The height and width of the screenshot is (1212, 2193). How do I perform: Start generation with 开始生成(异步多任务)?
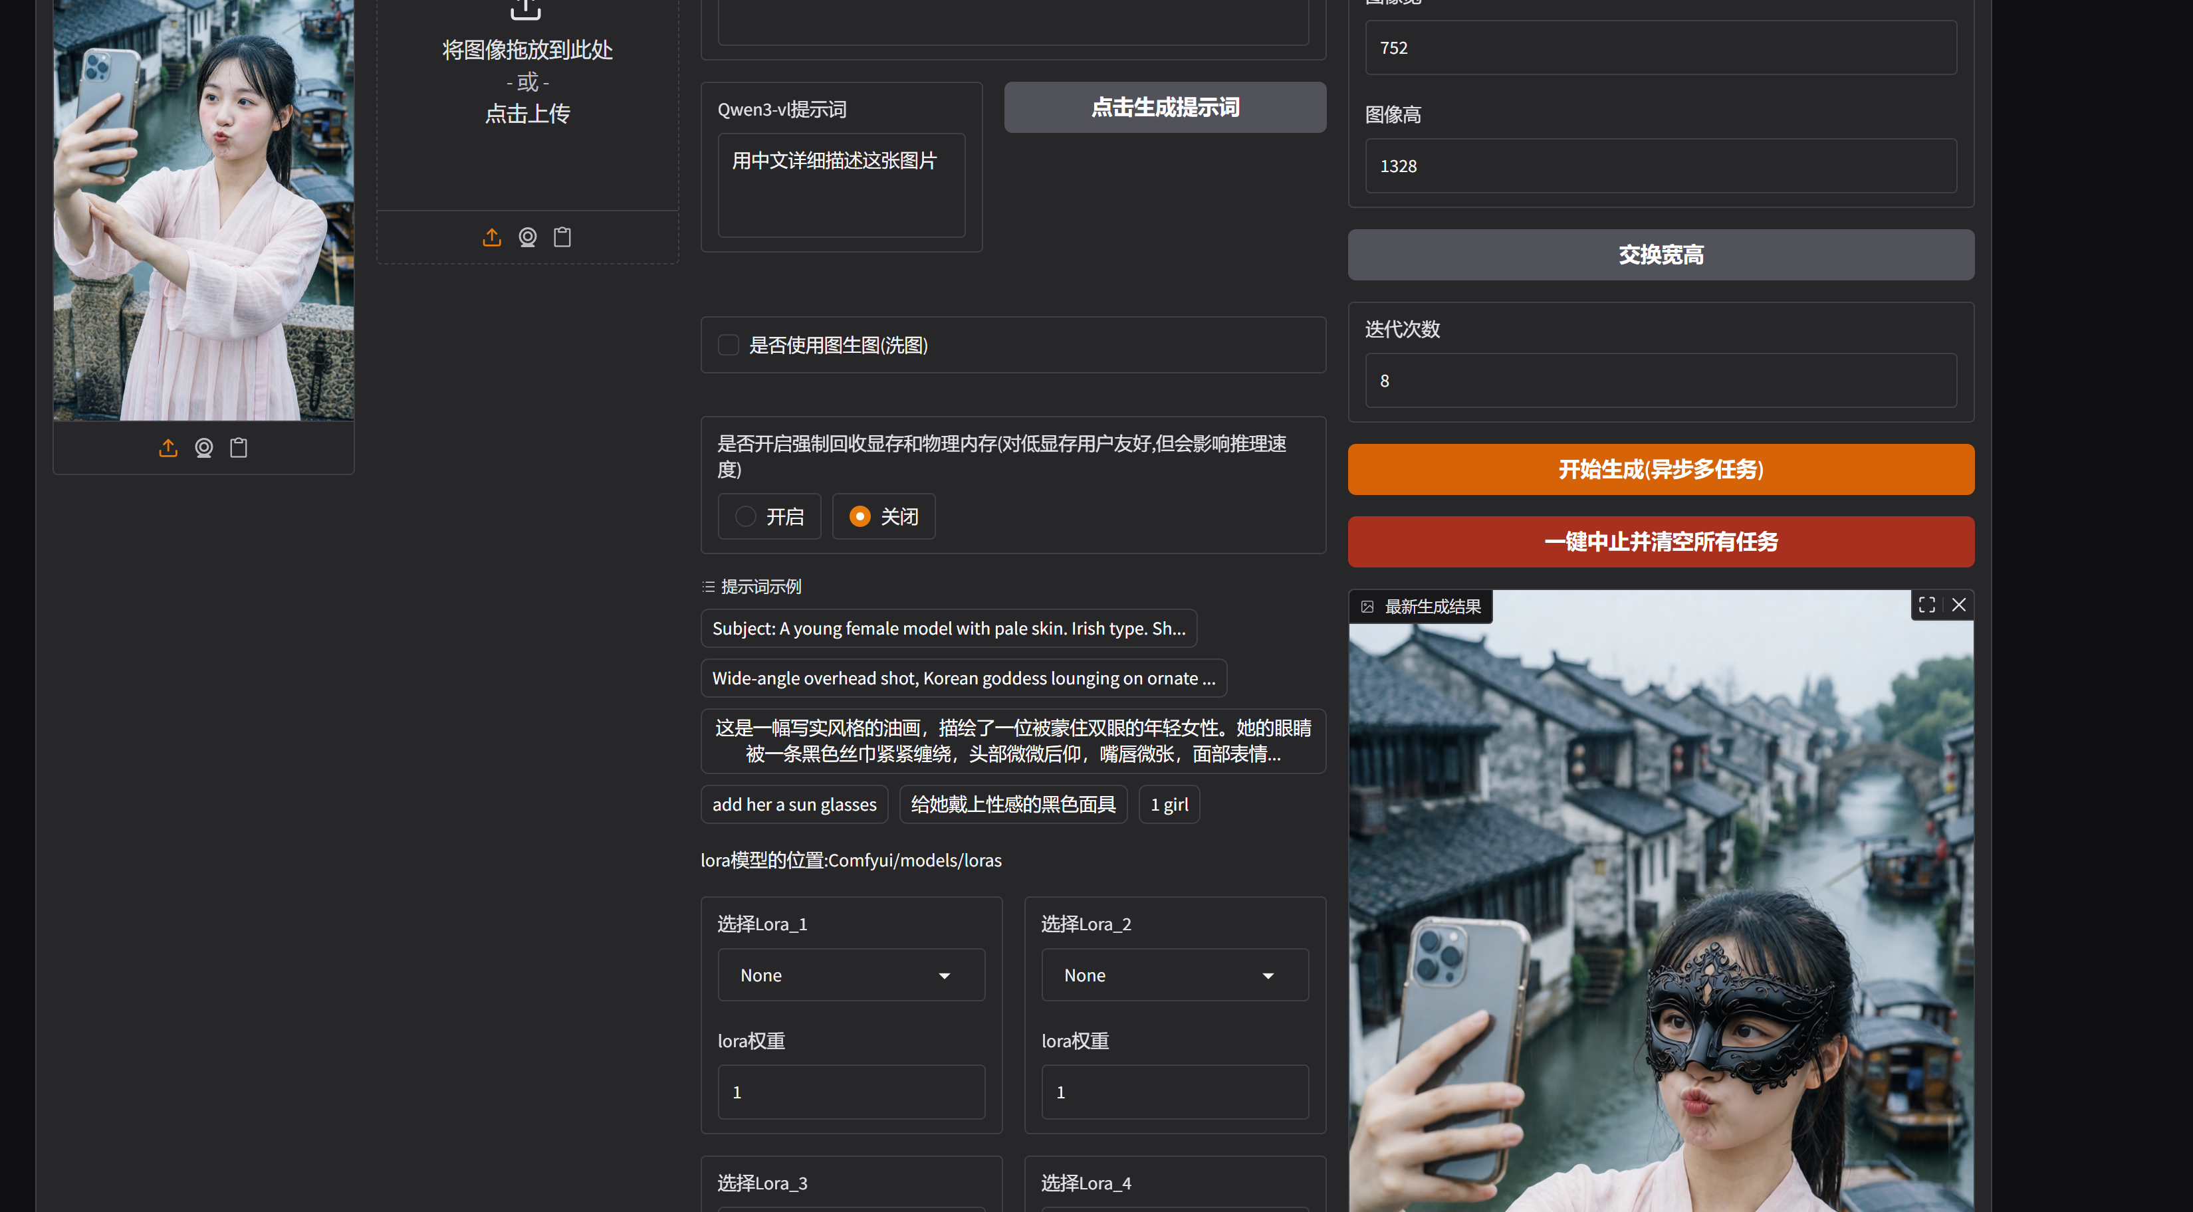coord(1661,469)
